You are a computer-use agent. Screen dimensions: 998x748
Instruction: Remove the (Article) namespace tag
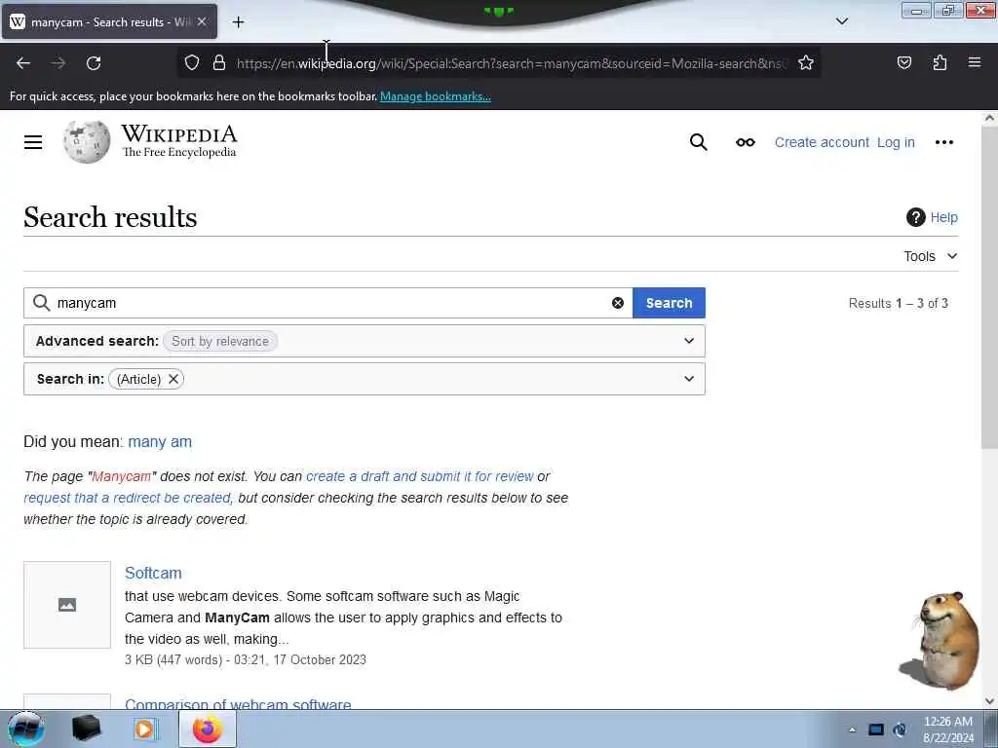[173, 379]
